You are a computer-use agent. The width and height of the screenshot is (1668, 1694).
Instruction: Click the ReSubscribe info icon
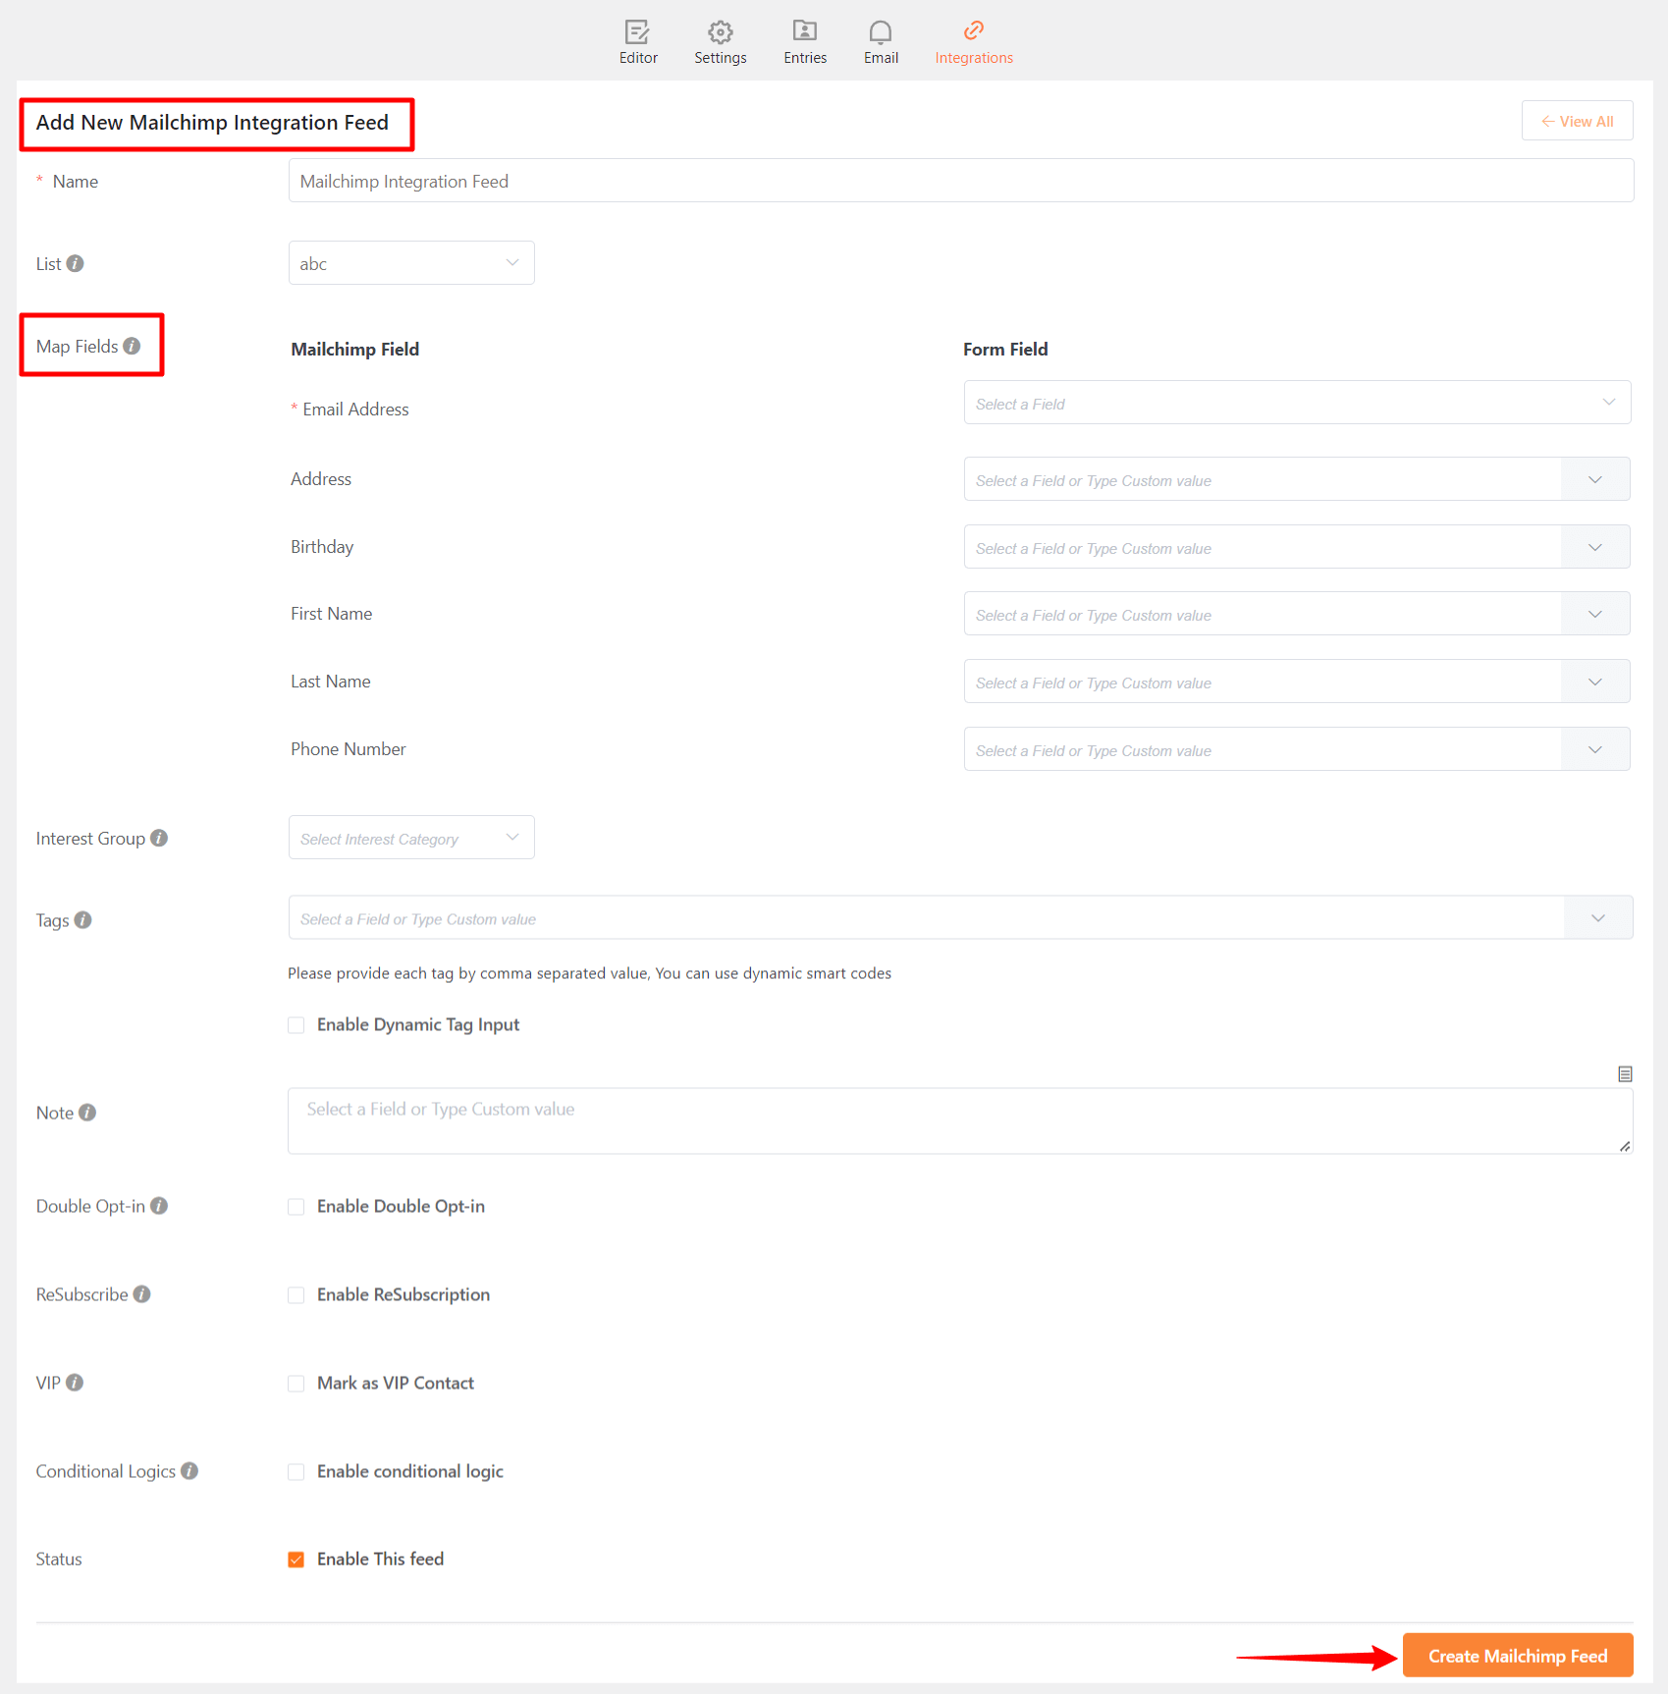142,1293
